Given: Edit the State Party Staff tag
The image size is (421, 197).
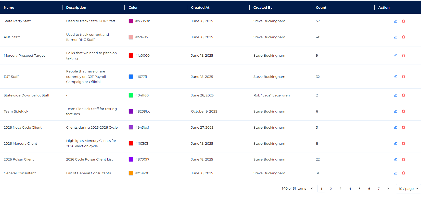Looking at the screenshot, I should (x=395, y=21).
